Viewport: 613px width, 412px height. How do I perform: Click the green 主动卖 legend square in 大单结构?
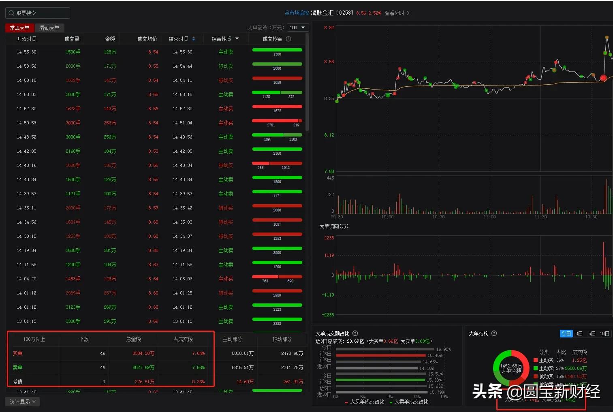pyautogui.click(x=536, y=369)
